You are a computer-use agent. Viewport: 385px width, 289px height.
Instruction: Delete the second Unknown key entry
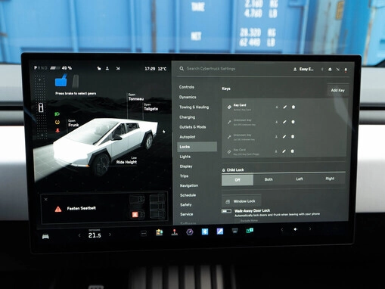coord(293,136)
